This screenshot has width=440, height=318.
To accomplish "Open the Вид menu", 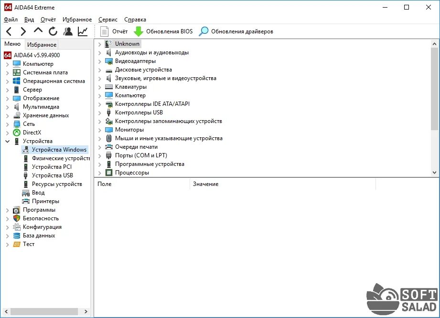I will 29,20.
